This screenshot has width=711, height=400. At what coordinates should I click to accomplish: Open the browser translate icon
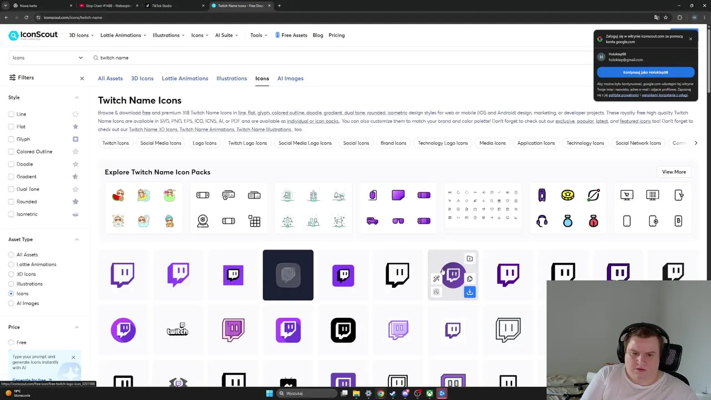coord(657,17)
